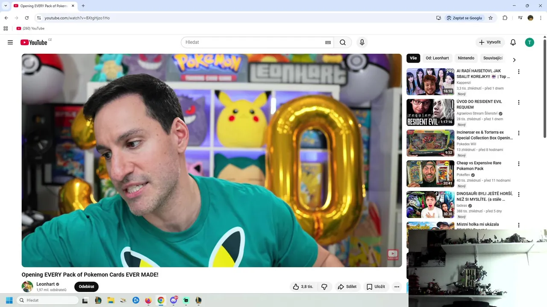Screen dimensions: 547x307
Task: Open site information icon in address bar
Action: pyautogui.click(x=39, y=18)
